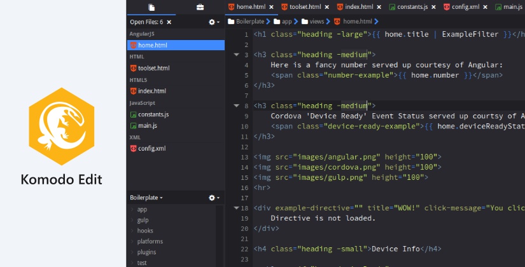Image resolution: width=525 pixels, height=267 pixels.
Task: Collapse the code fold at line 8
Action: point(237,106)
